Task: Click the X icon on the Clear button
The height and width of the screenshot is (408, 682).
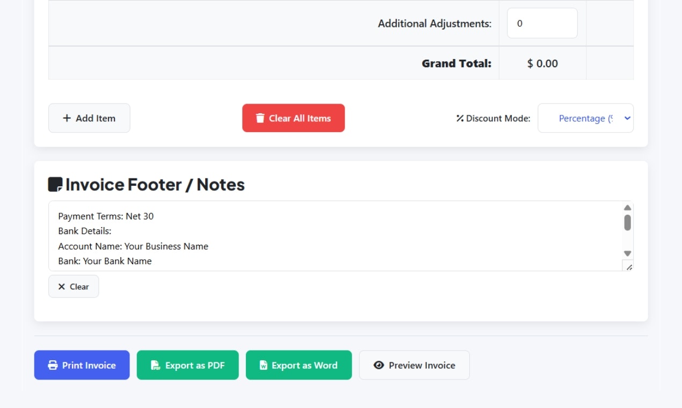Action: click(x=62, y=286)
